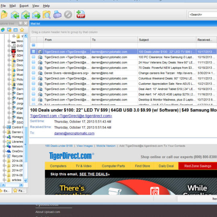Screen dimensions: 217x217
Task: Expand the 2014-08 folder node
Action: [4, 175]
